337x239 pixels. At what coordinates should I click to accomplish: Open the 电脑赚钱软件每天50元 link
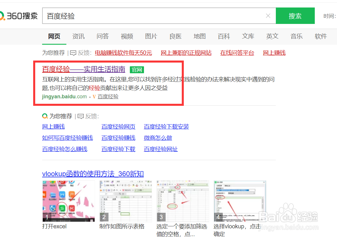123,53
